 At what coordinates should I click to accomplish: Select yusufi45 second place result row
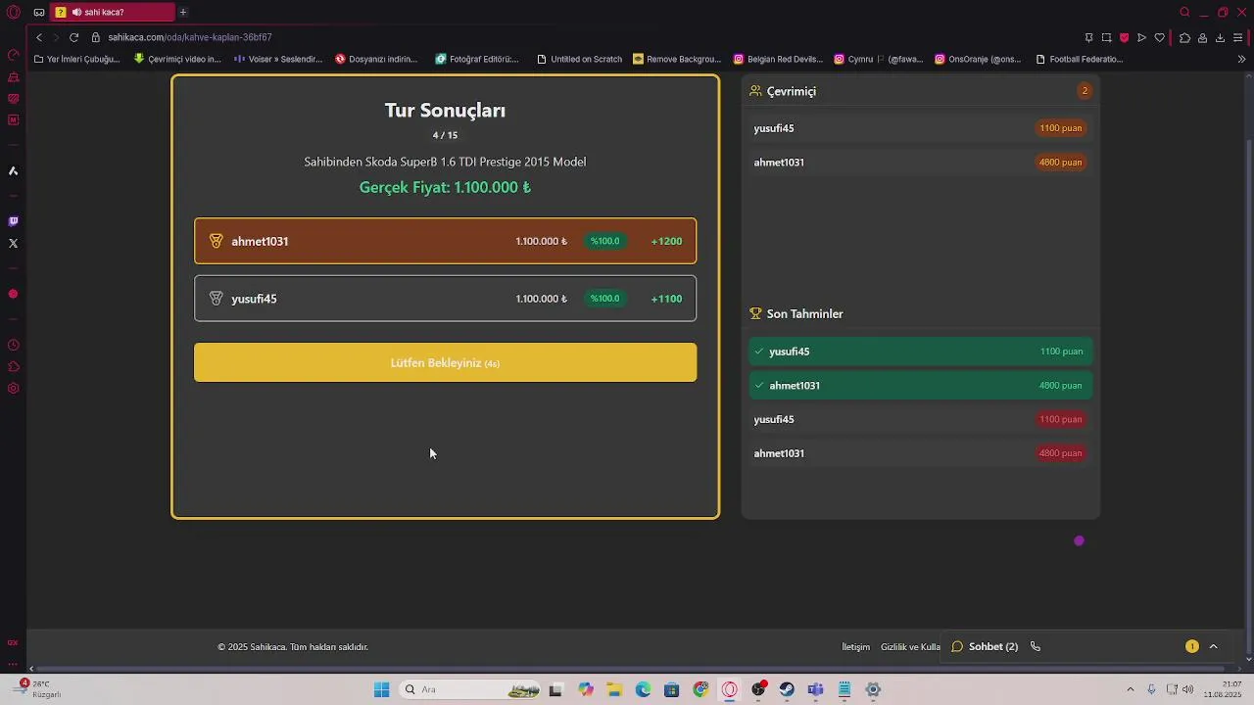coord(446,299)
